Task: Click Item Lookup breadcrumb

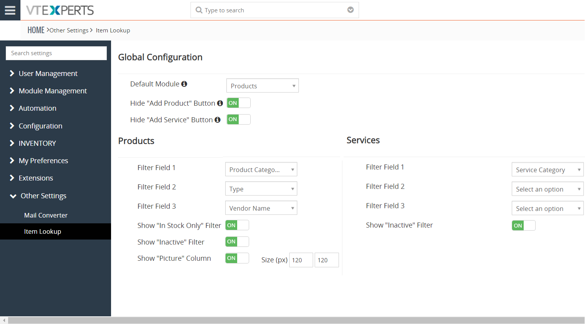Action: pyautogui.click(x=113, y=30)
